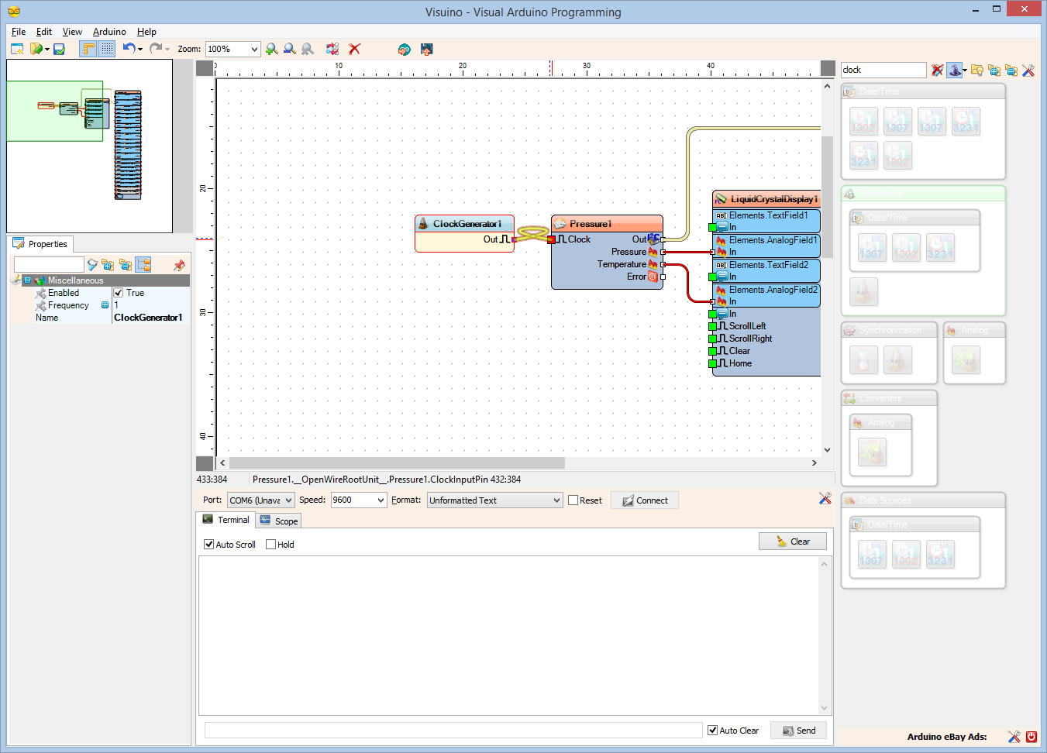Toggle the grid dots toolbar button

tap(107, 49)
